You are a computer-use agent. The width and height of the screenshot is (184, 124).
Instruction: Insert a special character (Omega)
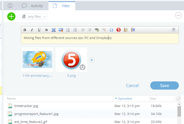(111, 30)
